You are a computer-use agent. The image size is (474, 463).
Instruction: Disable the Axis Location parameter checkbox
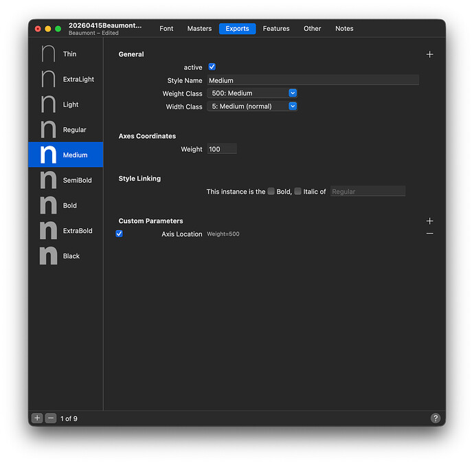[119, 234]
